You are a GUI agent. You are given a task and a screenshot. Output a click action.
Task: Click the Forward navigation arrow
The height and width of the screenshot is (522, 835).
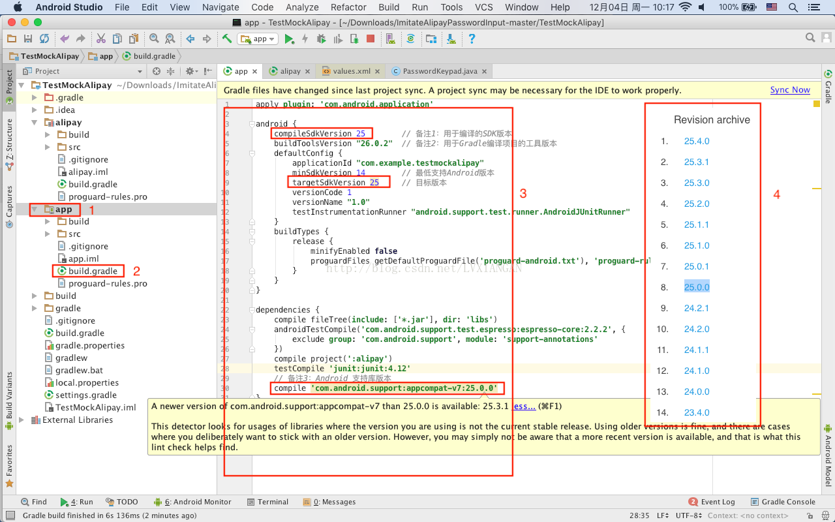[206, 39]
